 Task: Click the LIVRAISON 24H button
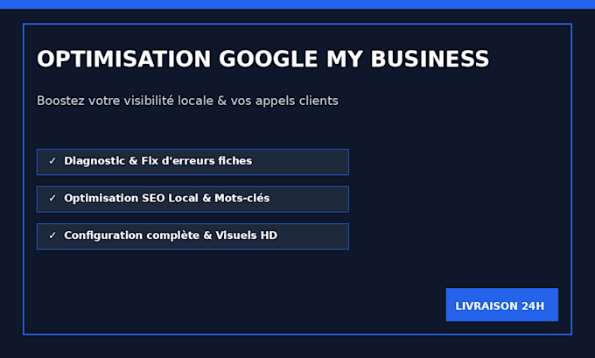point(501,305)
